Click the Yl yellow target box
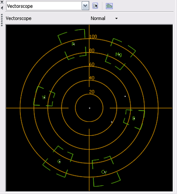This screenshot has width=177, height=194. pos(44,97)
